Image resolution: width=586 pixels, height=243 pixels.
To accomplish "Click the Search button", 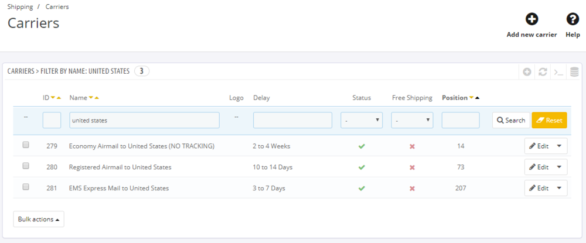I will tap(511, 120).
